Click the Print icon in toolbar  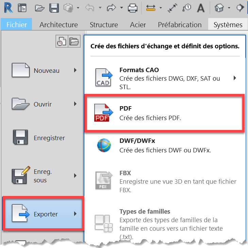point(133,8)
